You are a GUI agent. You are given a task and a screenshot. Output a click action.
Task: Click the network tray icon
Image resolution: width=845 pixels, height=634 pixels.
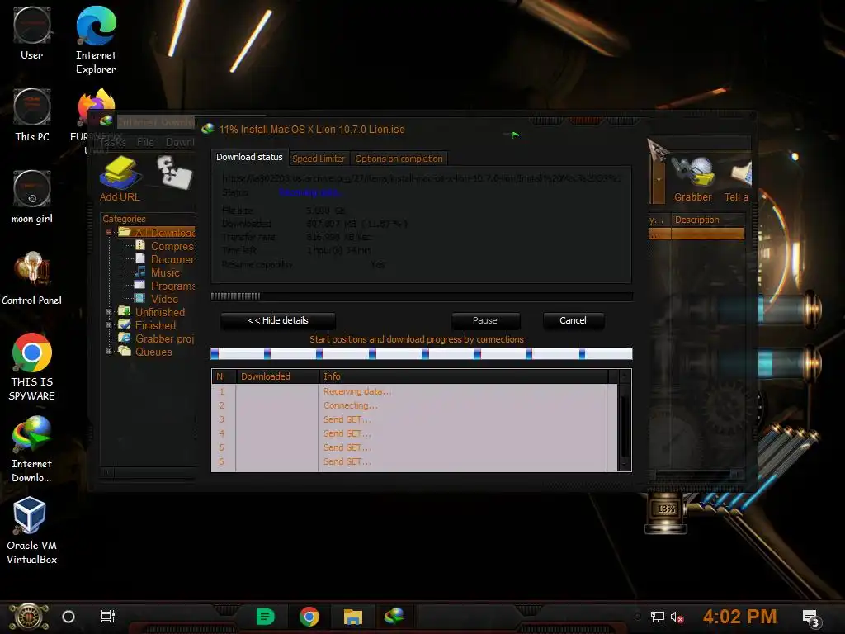click(658, 617)
